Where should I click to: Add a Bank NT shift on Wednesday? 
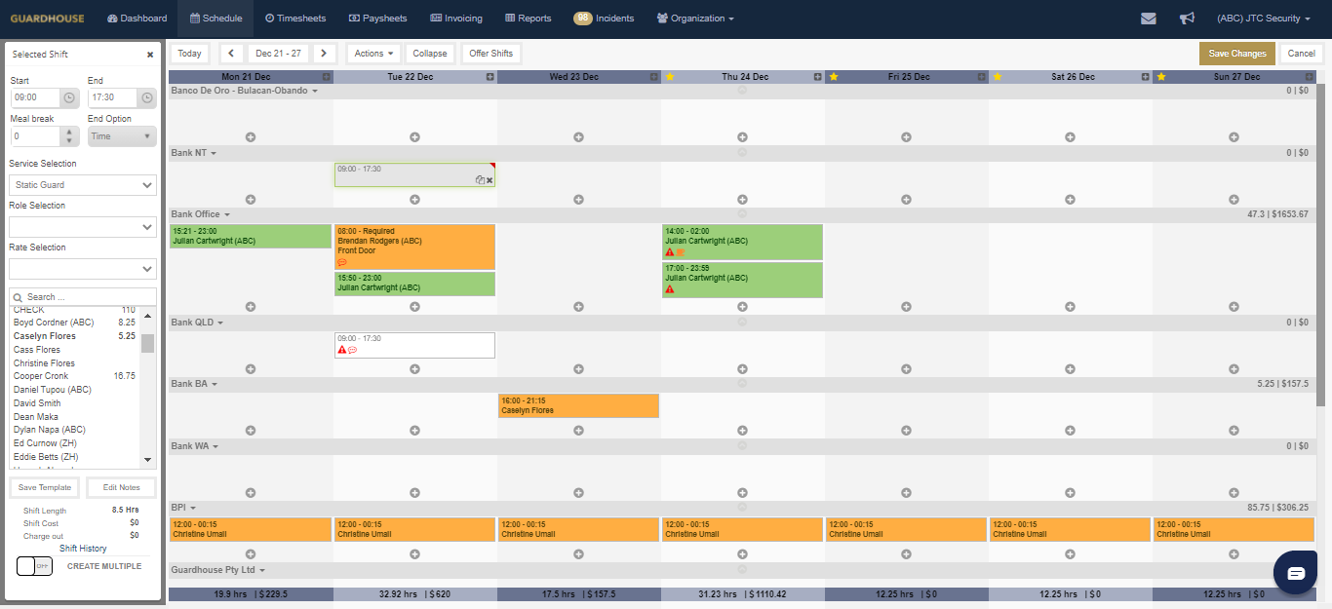[x=578, y=199]
